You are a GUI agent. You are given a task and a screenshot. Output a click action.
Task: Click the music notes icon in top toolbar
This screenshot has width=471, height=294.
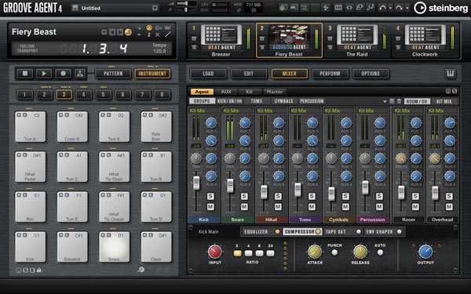tap(371, 7)
